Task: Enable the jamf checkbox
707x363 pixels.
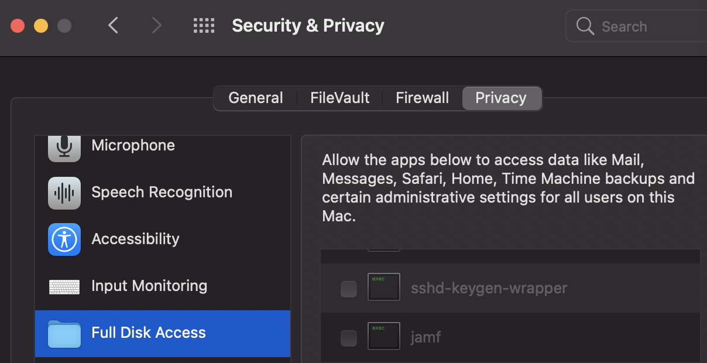Action: 349,338
